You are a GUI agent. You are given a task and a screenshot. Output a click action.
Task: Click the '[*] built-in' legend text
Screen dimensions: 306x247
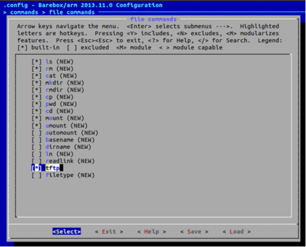click(x=39, y=47)
